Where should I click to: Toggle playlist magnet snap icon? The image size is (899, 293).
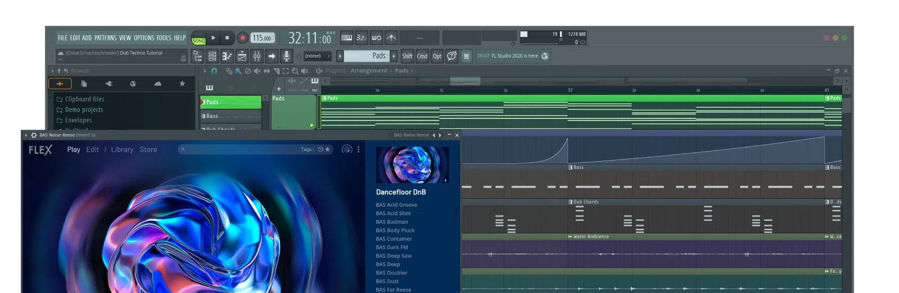coord(214,71)
